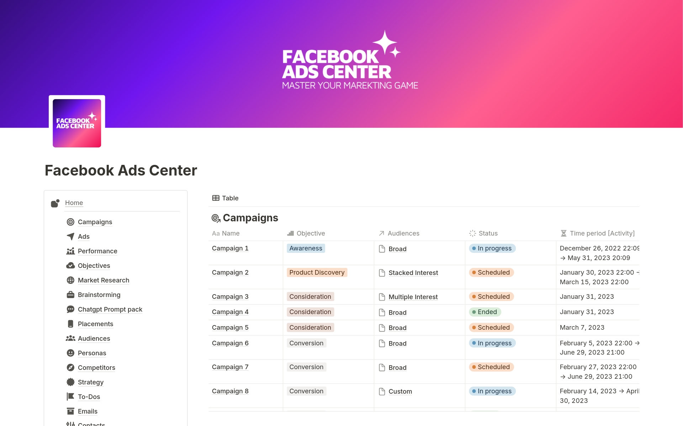Click the Status column header
683x426 pixels.
(488, 233)
